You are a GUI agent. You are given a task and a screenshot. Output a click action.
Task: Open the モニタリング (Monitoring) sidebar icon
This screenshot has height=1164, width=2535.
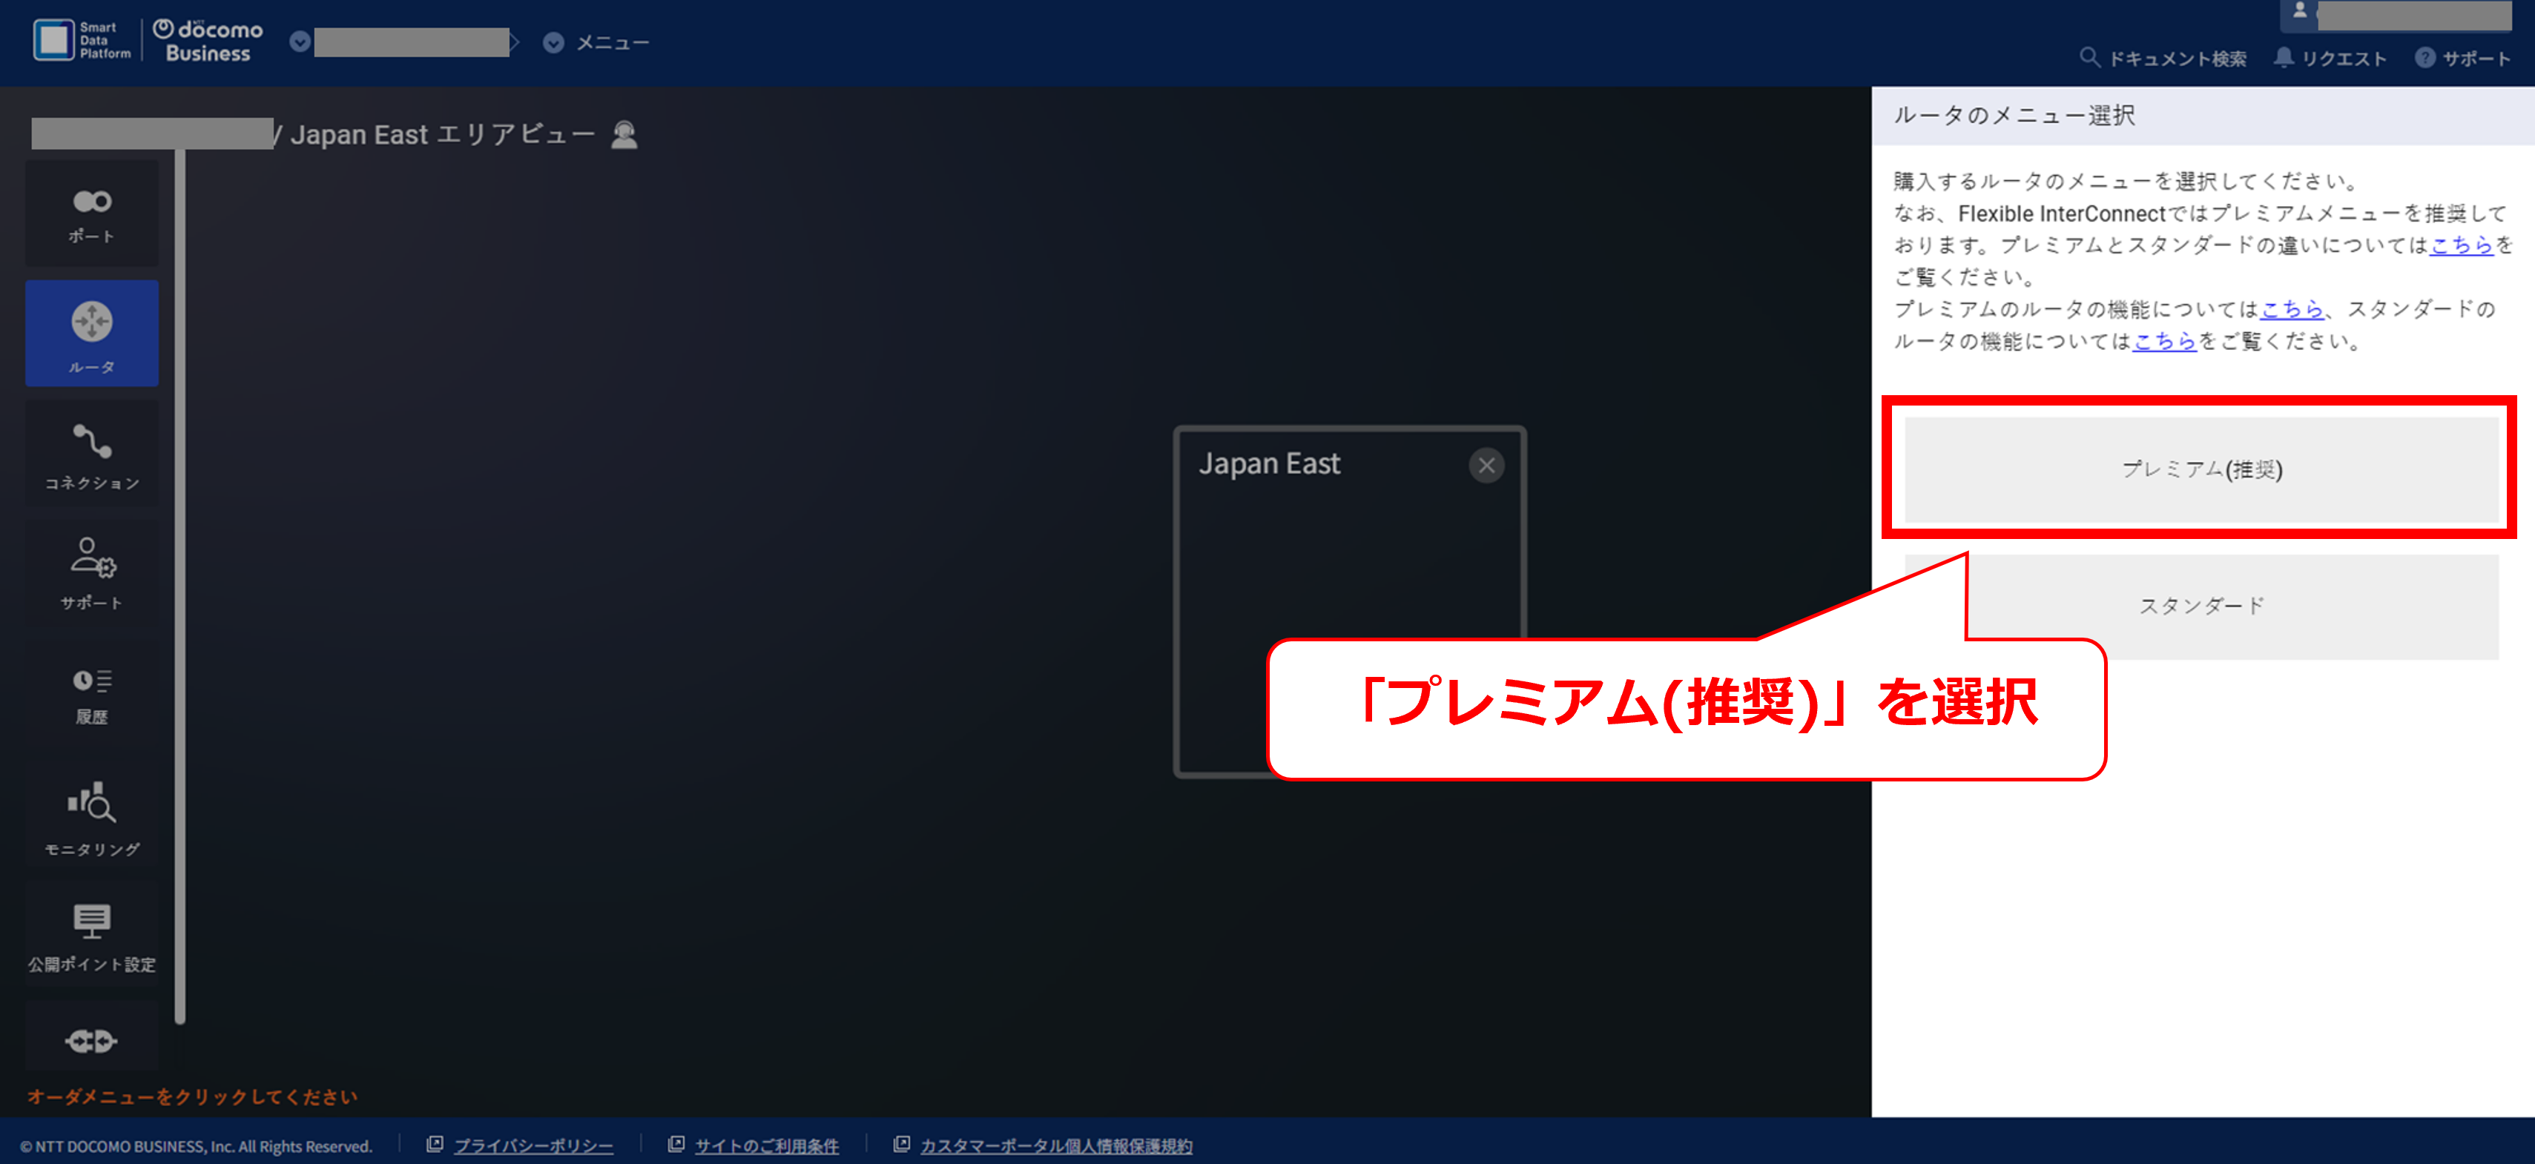pos(91,817)
